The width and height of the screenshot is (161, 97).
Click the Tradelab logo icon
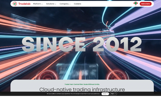coord(15,4)
